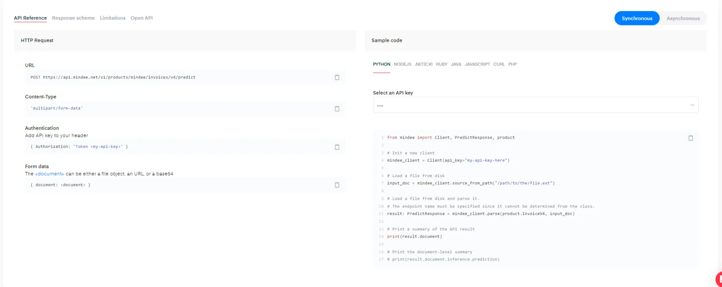The width and height of the screenshot is (722, 287).
Task: Open the Open API tab
Action: click(141, 18)
